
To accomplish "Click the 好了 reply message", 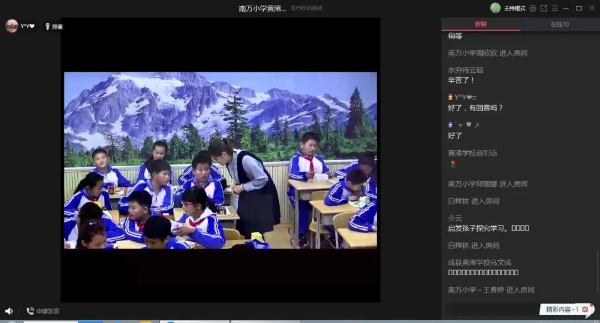I will [x=455, y=136].
